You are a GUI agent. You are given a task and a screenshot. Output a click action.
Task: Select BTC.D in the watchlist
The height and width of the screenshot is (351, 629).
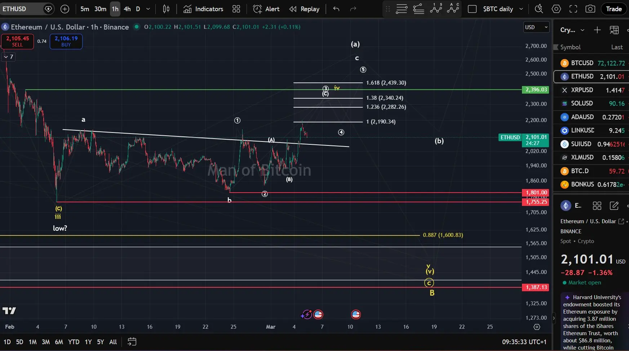(x=591, y=171)
